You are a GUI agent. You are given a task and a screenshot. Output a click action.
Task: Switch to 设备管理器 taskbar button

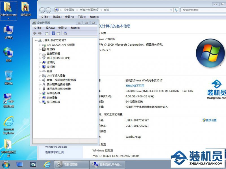click(x=72, y=164)
